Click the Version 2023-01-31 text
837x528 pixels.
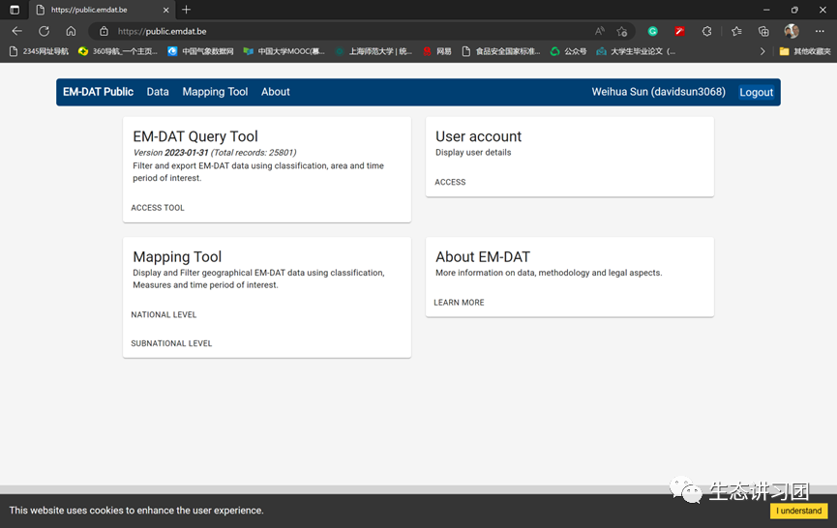point(170,153)
